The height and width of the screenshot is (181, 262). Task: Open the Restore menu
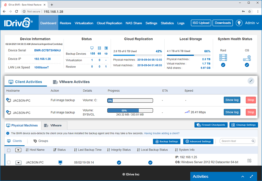pos(65,23)
